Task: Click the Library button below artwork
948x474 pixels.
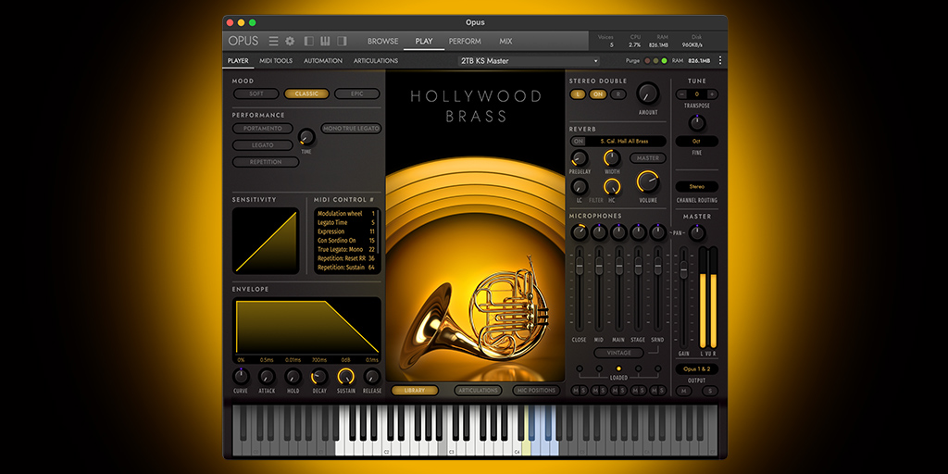Action: [x=415, y=391]
